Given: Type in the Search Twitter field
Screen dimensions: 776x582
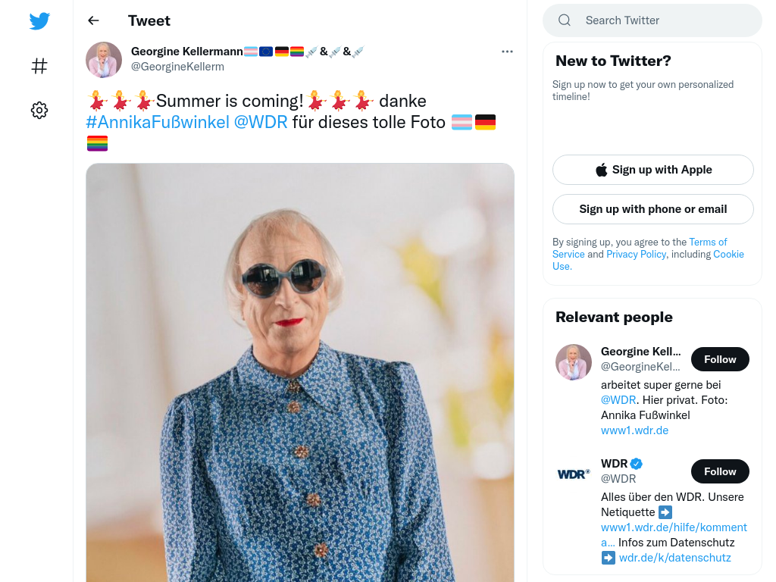Looking at the screenshot, I should [667, 20].
